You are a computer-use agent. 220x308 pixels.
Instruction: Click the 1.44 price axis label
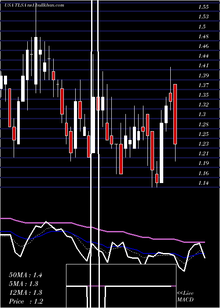point(203,56)
